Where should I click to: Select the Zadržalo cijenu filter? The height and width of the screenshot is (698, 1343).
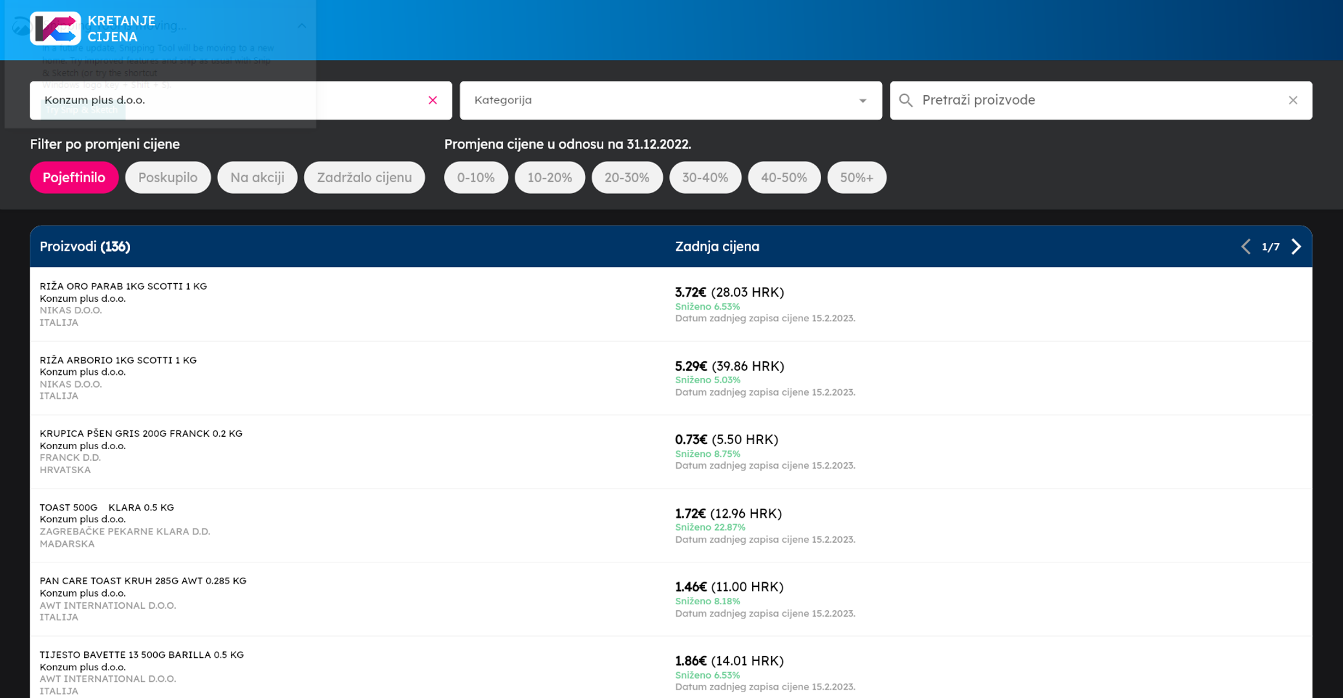point(364,178)
